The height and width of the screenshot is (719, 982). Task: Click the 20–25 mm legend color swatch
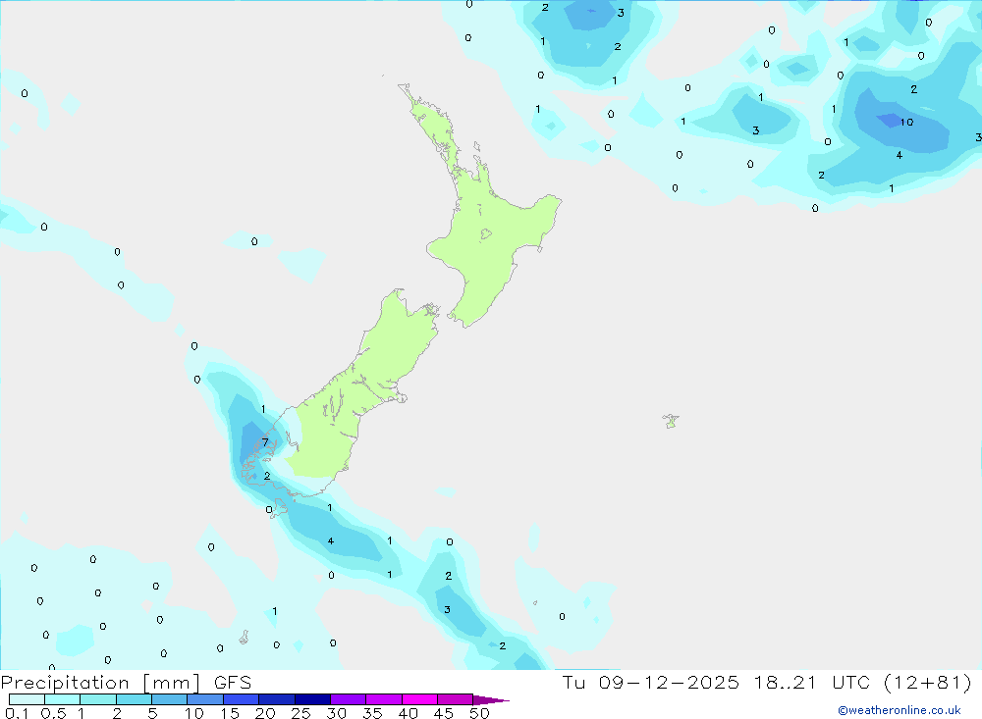coord(276,699)
